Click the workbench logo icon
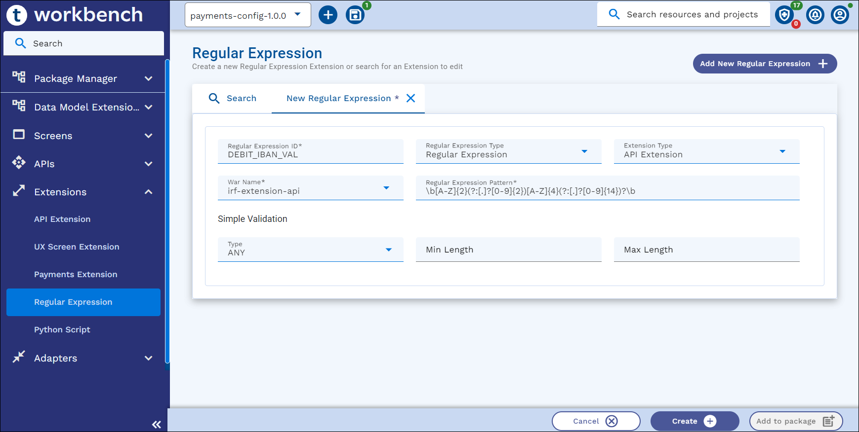 tap(17, 15)
